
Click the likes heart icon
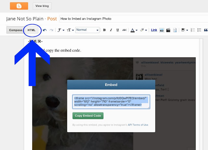[137, 63]
